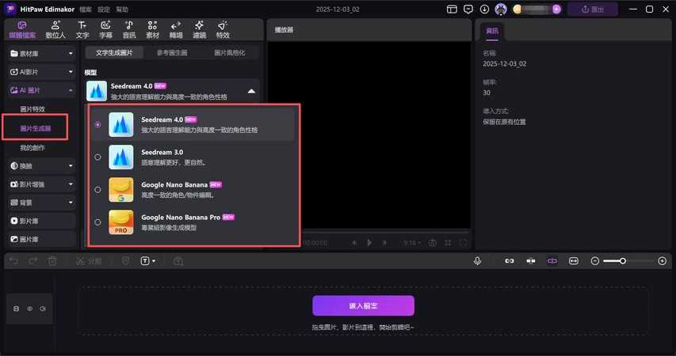Open the 字幕 subtitles tool
The image size is (676, 356).
tap(105, 30)
